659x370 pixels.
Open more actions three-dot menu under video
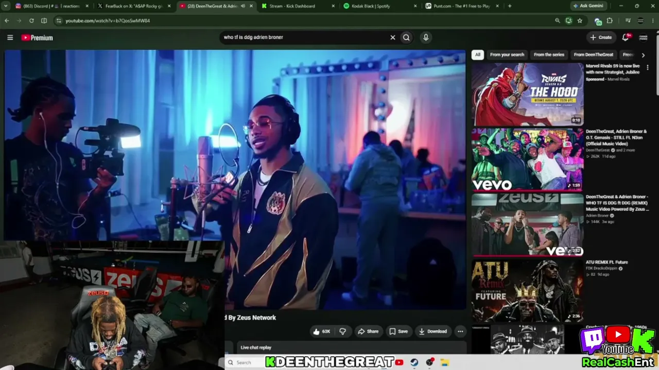460,331
